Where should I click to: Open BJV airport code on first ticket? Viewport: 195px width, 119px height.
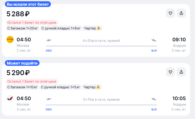click(x=154, y=51)
